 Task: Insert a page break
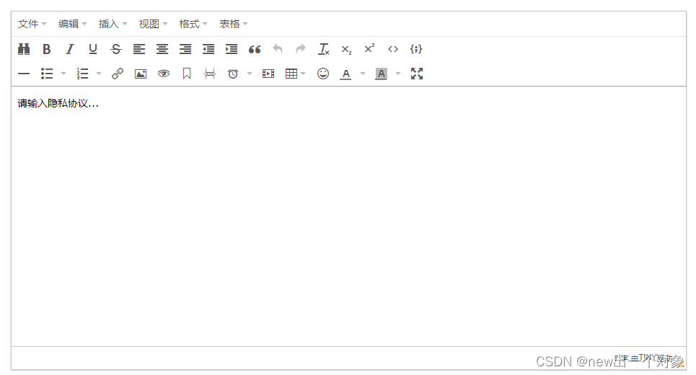pos(210,74)
